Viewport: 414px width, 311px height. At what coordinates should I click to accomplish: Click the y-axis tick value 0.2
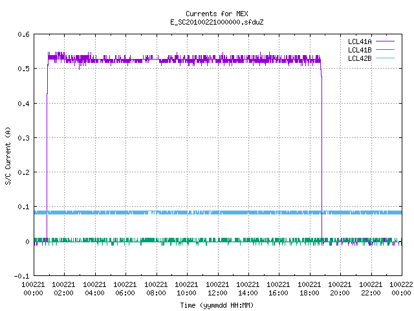[x=23, y=172]
